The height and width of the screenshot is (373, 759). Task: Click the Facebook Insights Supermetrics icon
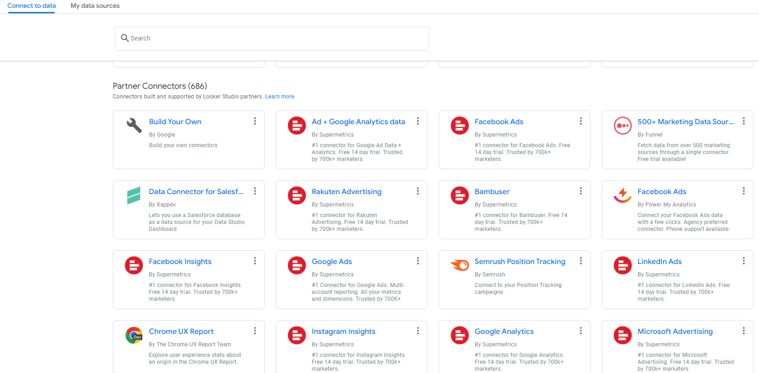[x=133, y=265]
